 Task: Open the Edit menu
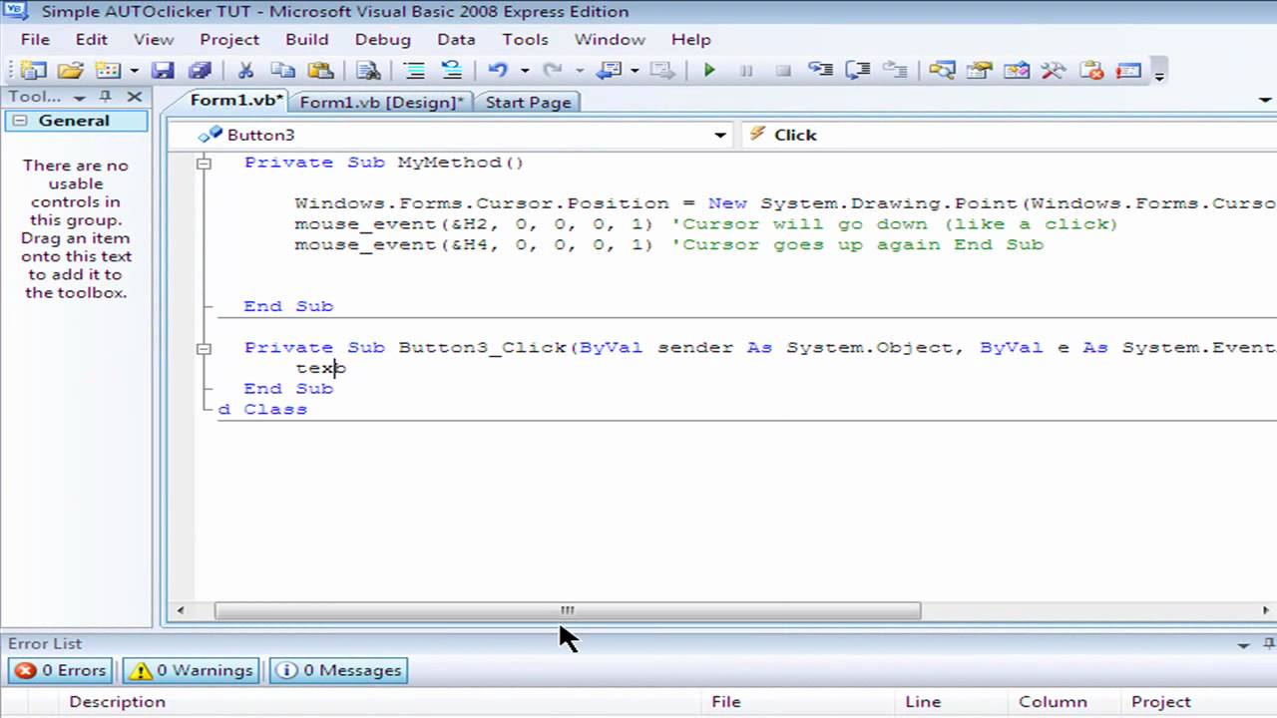pos(91,39)
